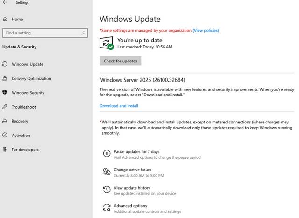299x218 pixels.
Task: Click Currently 8:00 AM to 5:00 PM text
Action: [x=139, y=176]
